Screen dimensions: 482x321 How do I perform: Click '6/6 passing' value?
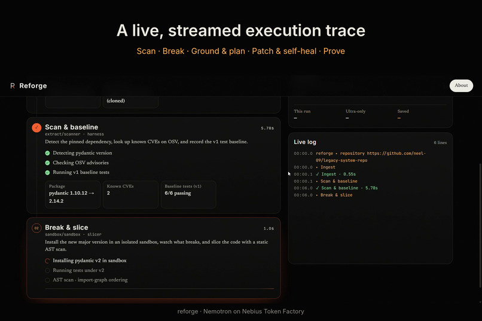[x=178, y=193]
